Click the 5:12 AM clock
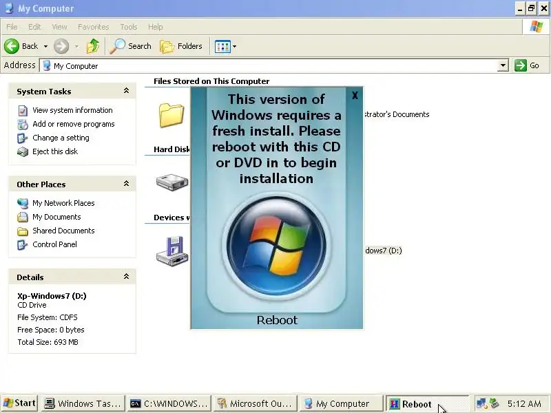The image size is (551, 413). (524, 403)
